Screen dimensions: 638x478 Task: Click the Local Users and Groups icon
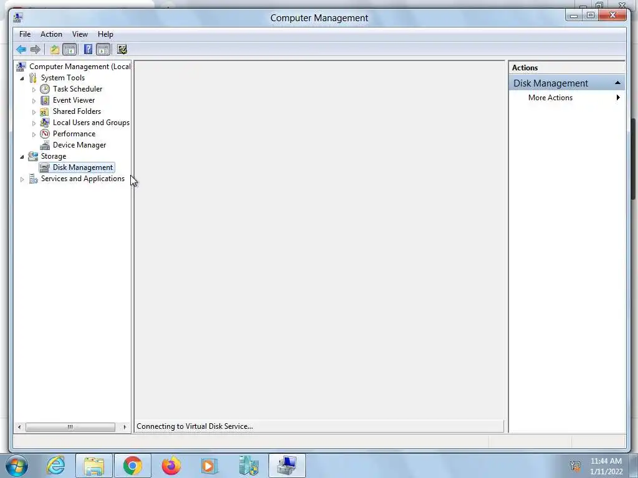click(x=45, y=123)
